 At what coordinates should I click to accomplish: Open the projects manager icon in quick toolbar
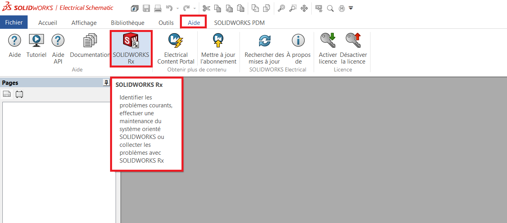[135, 8]
